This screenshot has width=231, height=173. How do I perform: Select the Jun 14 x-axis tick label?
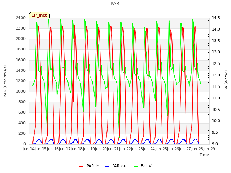(x=29, y=149)
